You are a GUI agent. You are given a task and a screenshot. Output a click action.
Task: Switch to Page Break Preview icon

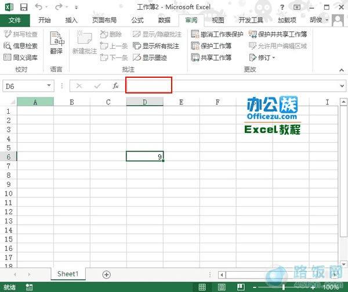241,287
